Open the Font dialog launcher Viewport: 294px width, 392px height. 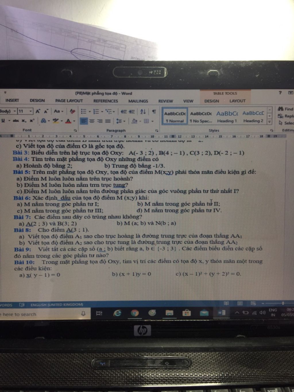coord(75,130)
